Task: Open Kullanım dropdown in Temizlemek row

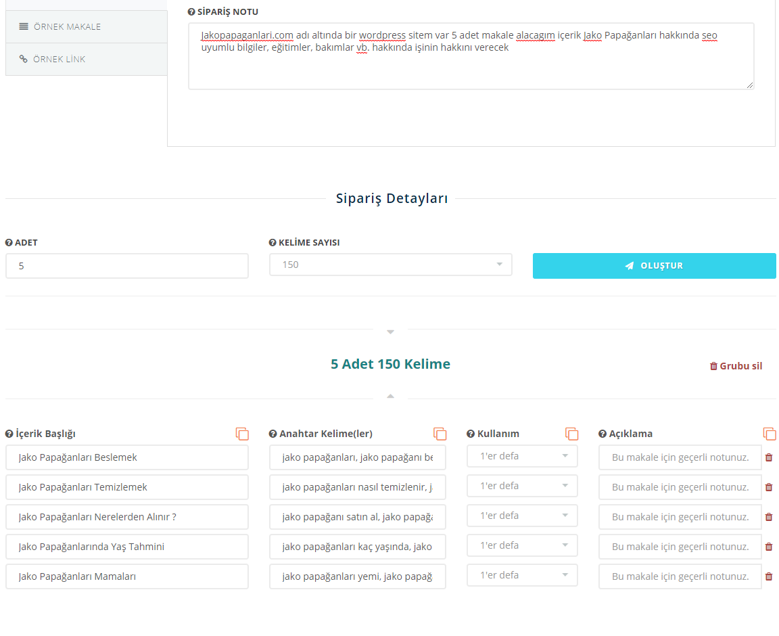Action: pos(522,486)
